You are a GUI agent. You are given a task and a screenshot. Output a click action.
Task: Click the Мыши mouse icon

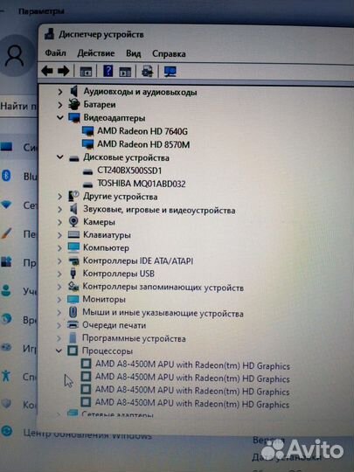pos(73,312)
